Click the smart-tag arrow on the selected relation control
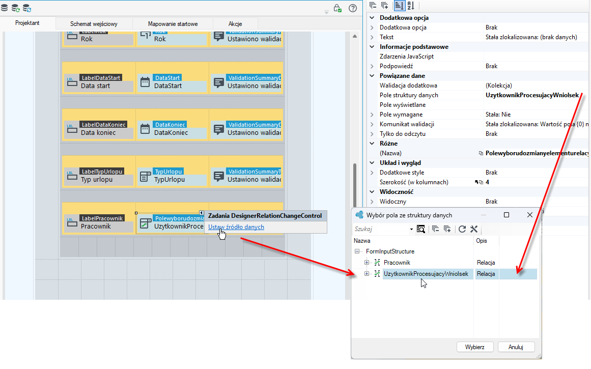The image size is (591, 369). pyautogui.click(x=202, y=213)
